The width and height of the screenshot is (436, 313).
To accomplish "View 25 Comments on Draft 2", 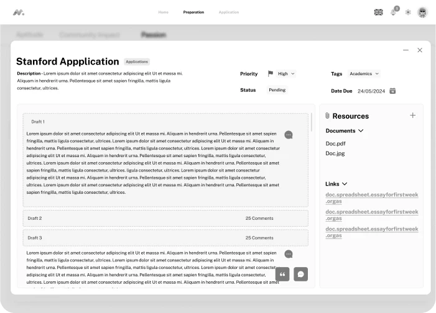I will click(259, 219).
